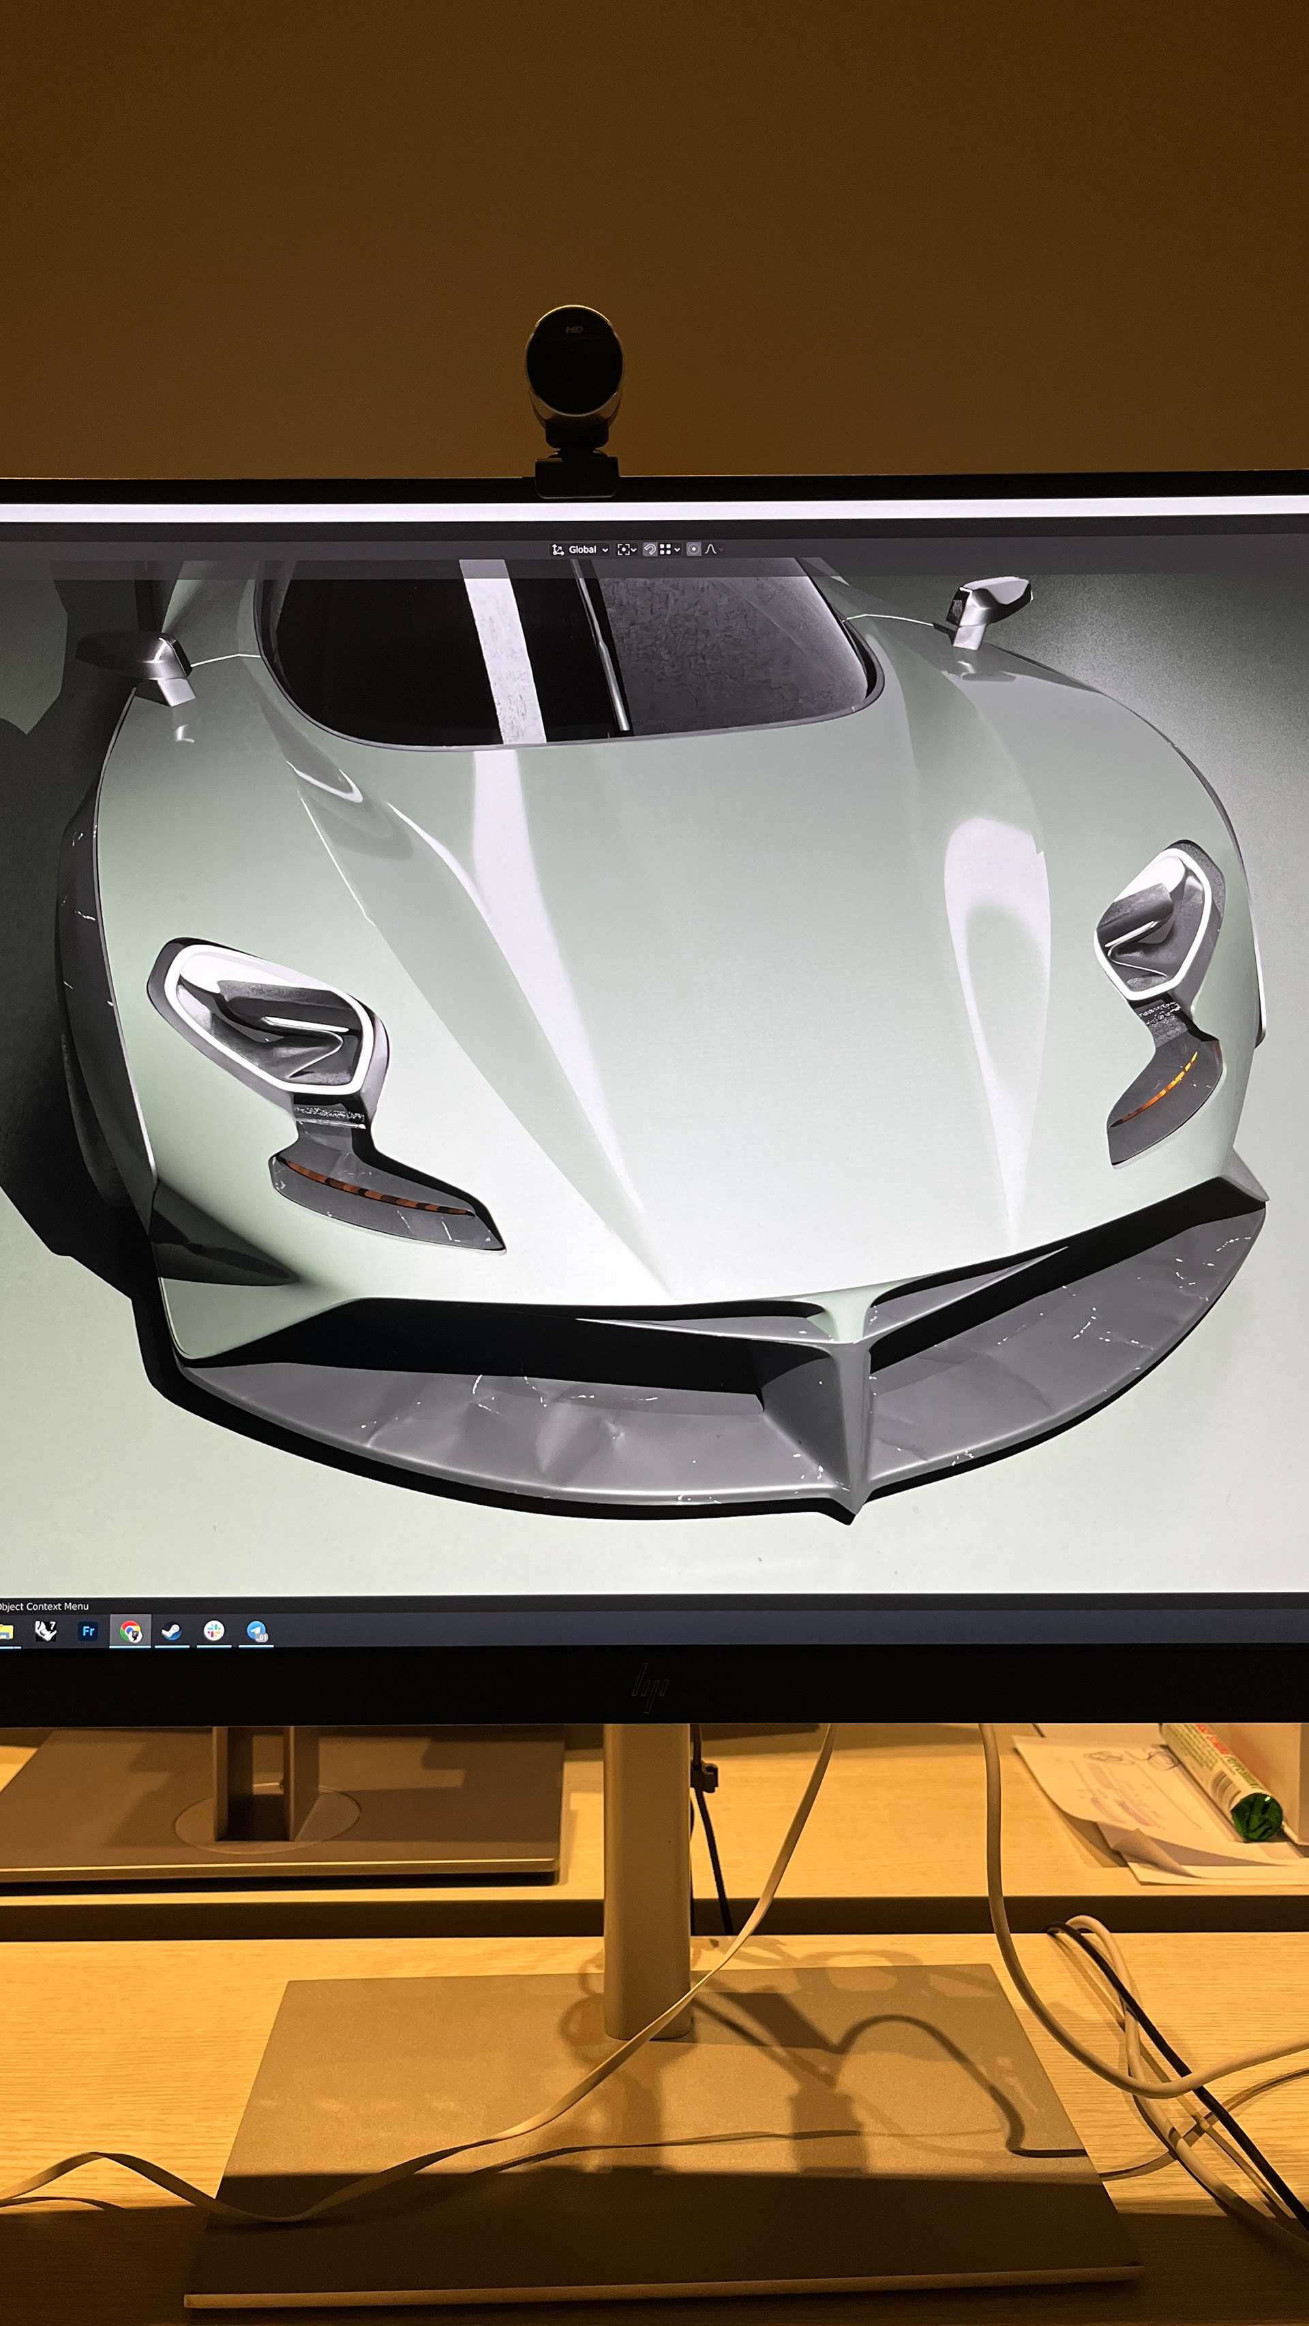Switch to Chrome in the taskbar
The height and width of the screenshot is (2326, 1309).
coord(130,1632)
